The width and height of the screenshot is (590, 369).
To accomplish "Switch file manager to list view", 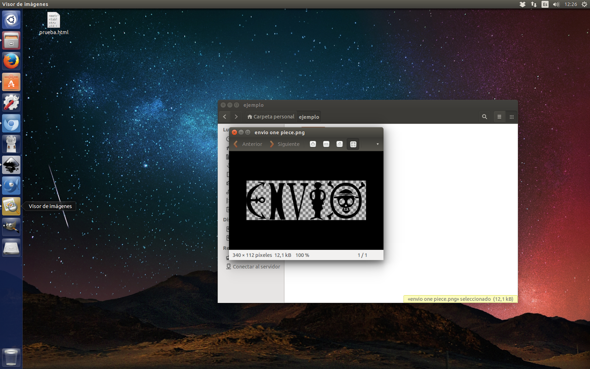I will (499, 117).
